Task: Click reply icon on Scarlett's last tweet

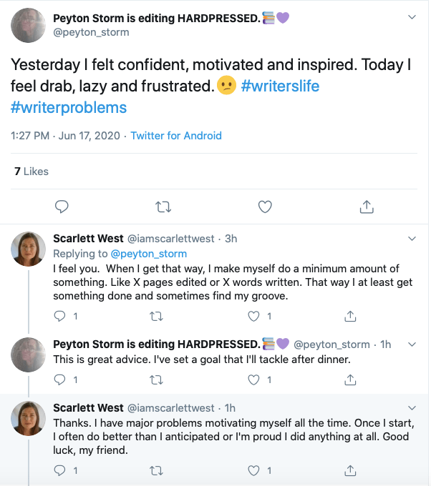Action: [60, 470]
